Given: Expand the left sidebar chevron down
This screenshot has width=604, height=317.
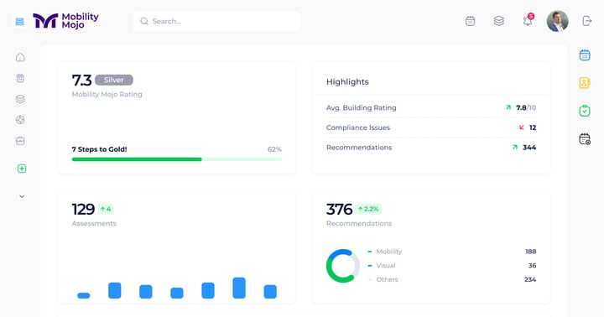Looking at the screenshot, I should (22, 196).
